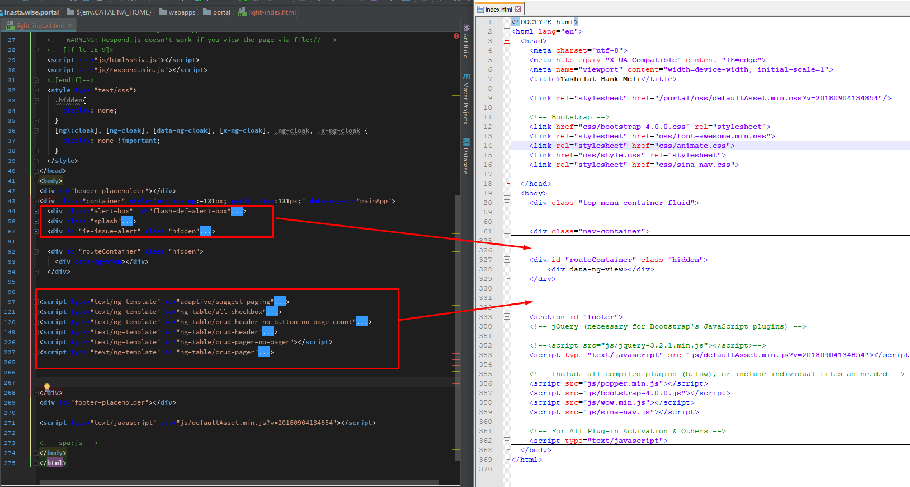Collapse body tag fold at Notepad++ line 19

[507, 193]
